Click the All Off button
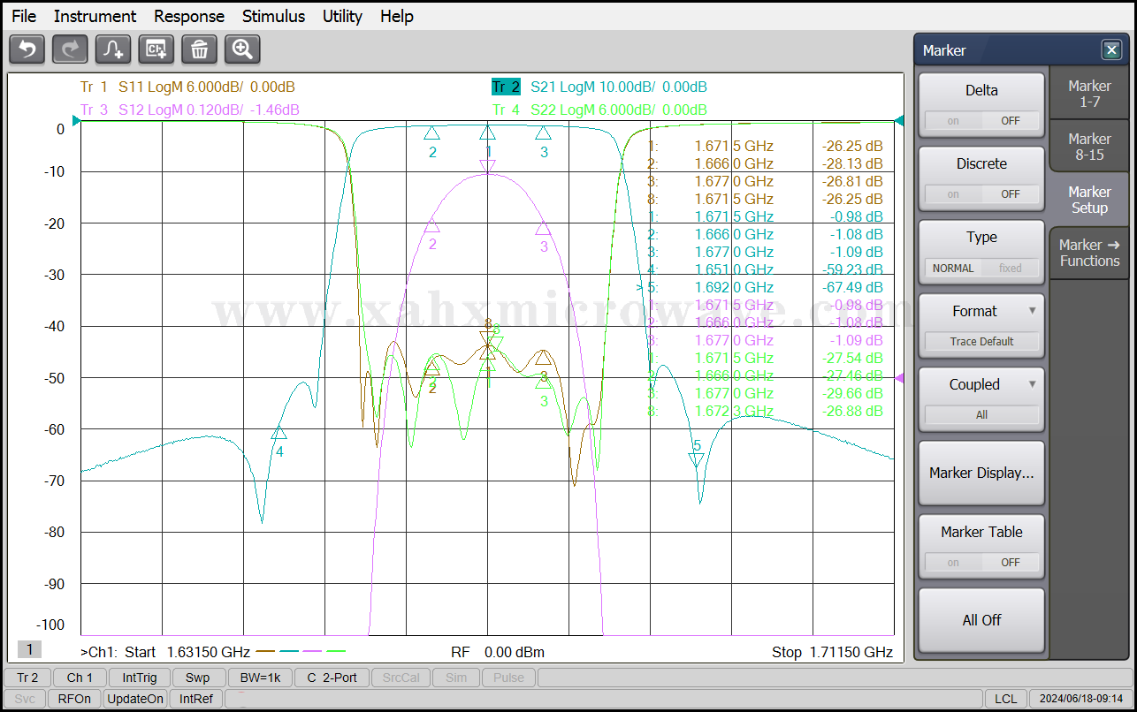The height and width of the screenshot is (712, 1137). (x=981, y=620)
